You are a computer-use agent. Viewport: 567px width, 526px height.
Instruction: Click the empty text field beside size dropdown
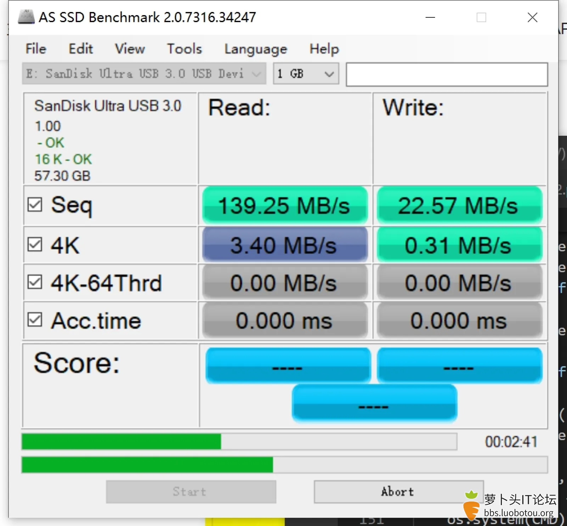(447, 74)
